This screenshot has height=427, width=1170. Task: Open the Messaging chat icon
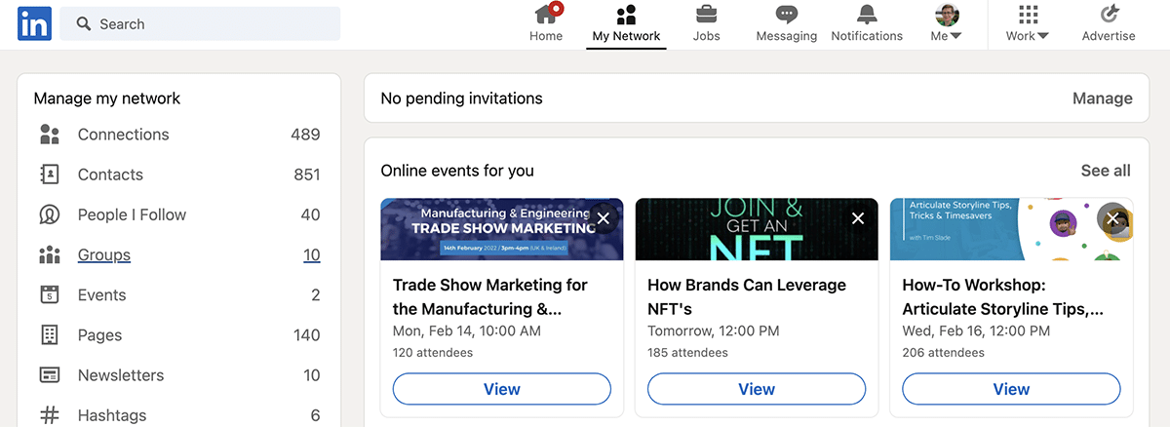tap(786, 16)
